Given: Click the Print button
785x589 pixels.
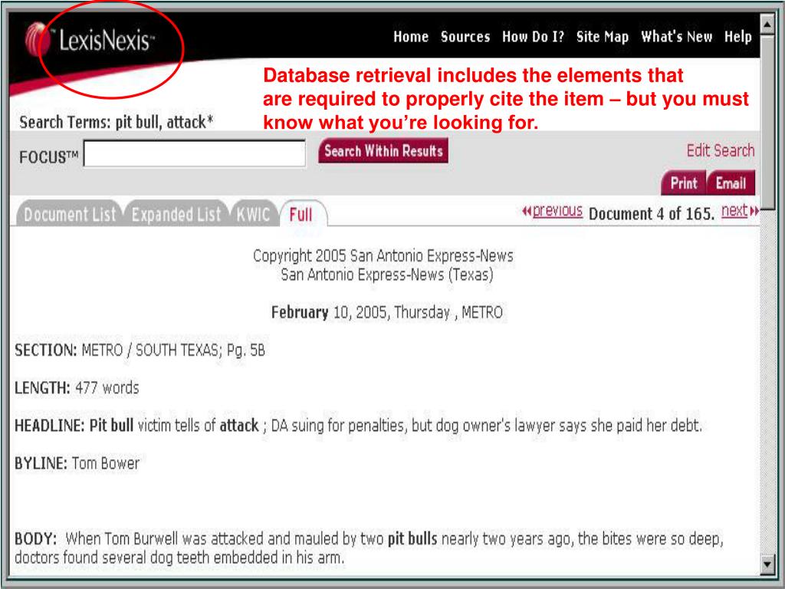Looking at the screenshot, I should click(x=683, y=183).
